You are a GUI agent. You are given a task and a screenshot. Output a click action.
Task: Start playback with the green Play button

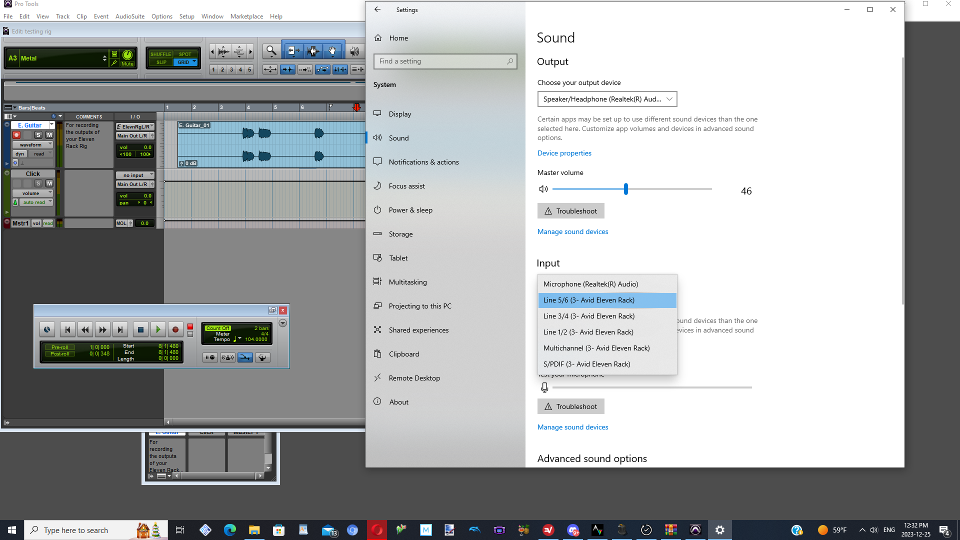pyautogui.click(x=158, y=329)
